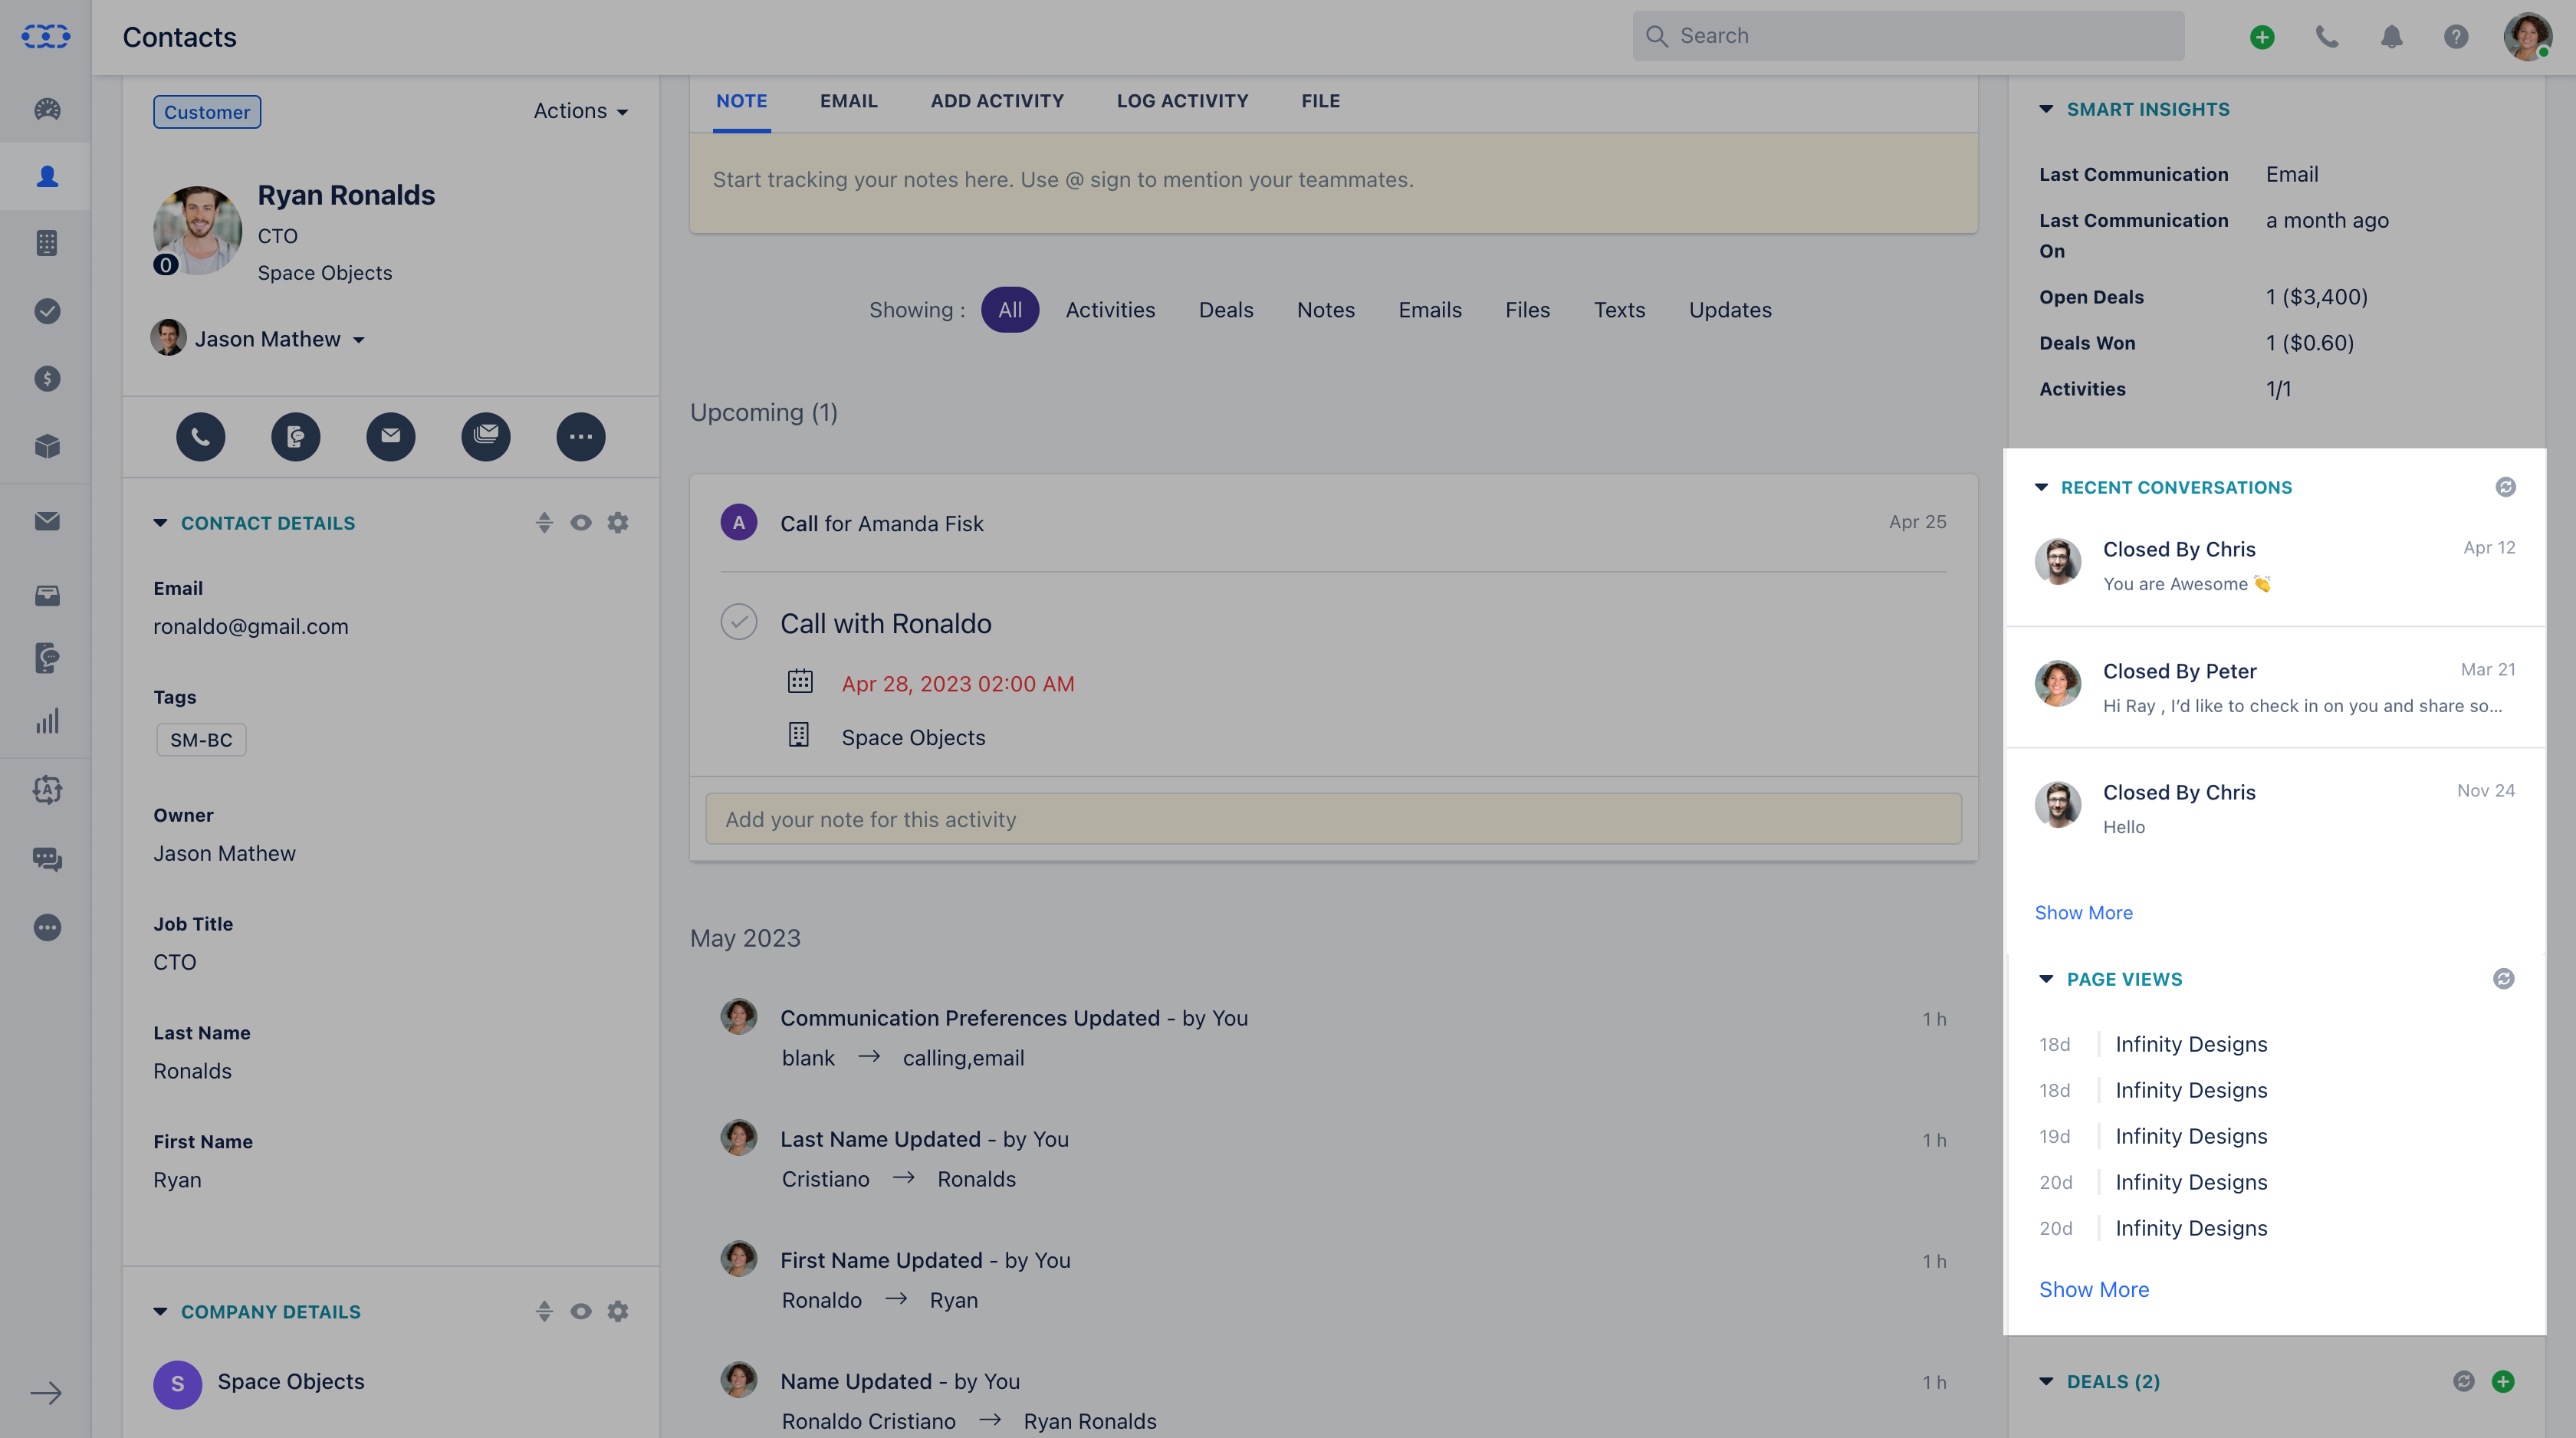2576x1438 pixels.
Task: Click Show More under Recent Conversations
Action: click(x=2084, y=912)
